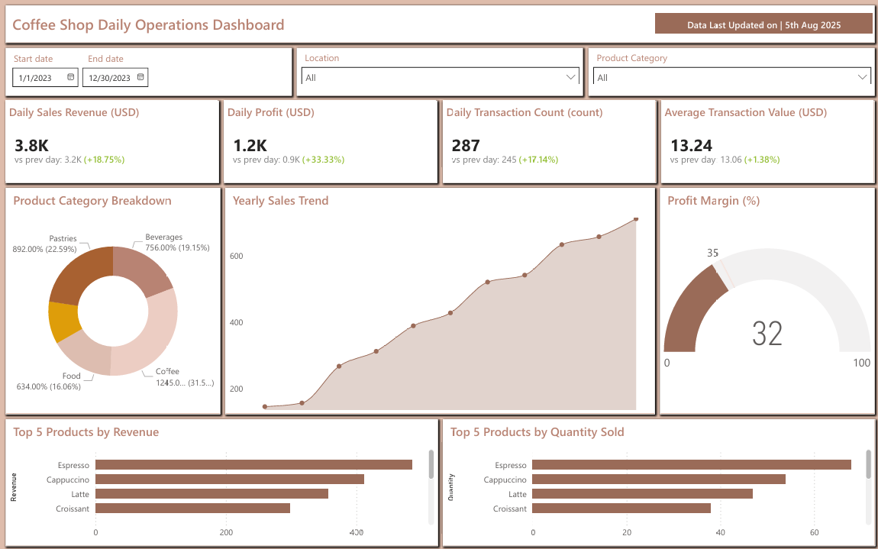Click the gauge value 32

[x=767, y=334]
